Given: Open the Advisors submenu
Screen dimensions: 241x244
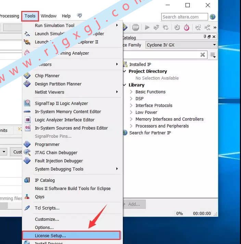Looking at the screenshot, I should tap(73, 65).
